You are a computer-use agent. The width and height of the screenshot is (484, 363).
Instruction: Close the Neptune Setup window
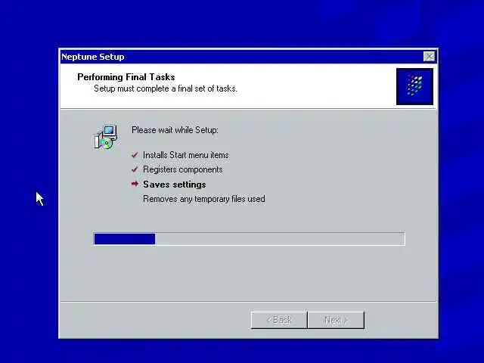coord(429,57)
